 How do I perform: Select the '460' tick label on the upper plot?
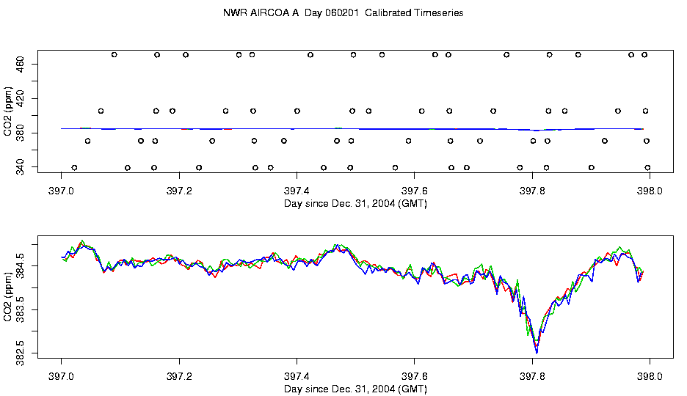click(x=21, y=65)
